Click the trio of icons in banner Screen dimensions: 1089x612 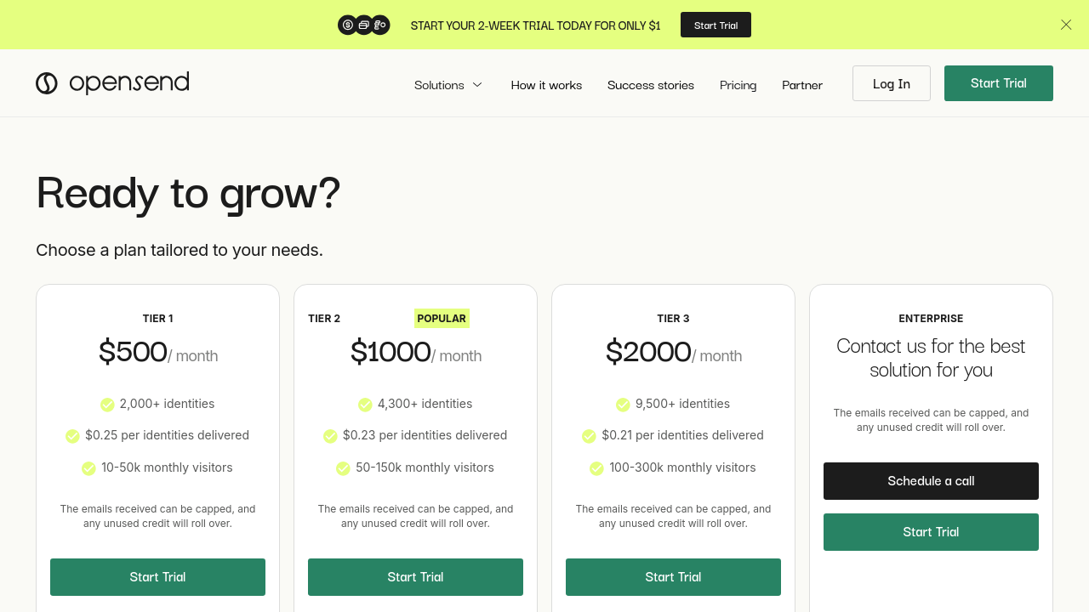click(364, 25)
